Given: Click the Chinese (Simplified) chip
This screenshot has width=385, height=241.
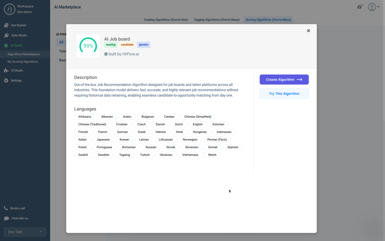Looking at the screenshot, I should 198,117.
